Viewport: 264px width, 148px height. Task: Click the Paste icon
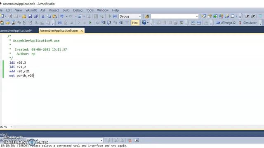click(55, 16)
